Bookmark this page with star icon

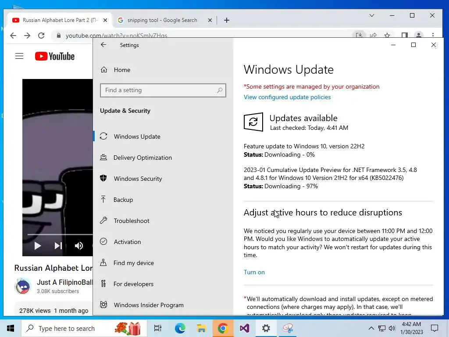click(x=387, y=35)
